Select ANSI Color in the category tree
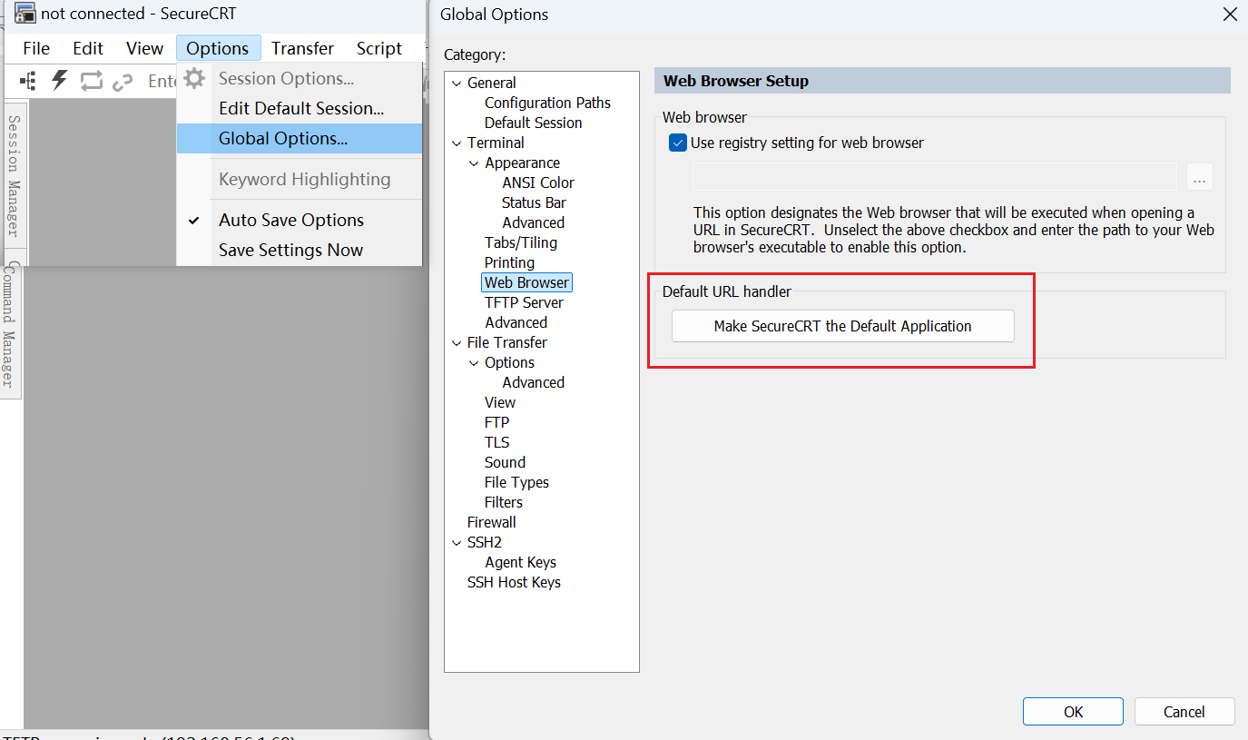Image resolution: width=1248 pixels, height=740 pixels. pyautogui.click(x=538, y=183)
